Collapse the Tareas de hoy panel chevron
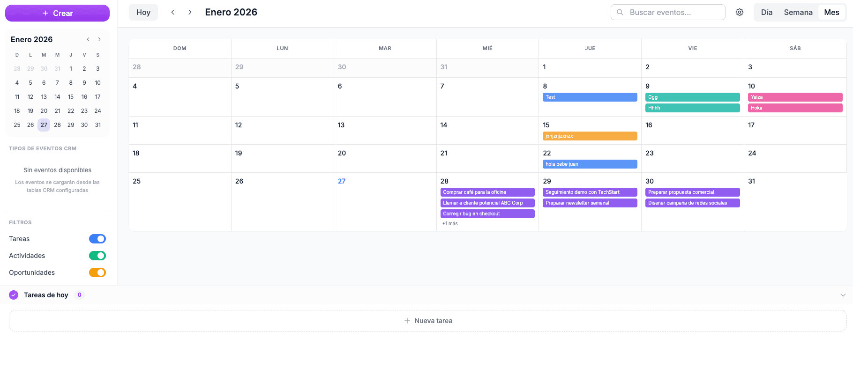Image resolution: width=853 pixels, height=368 pixels. [x=843, y=295]
